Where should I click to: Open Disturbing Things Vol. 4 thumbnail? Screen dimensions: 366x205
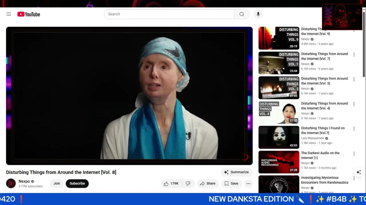coord(279,112)
